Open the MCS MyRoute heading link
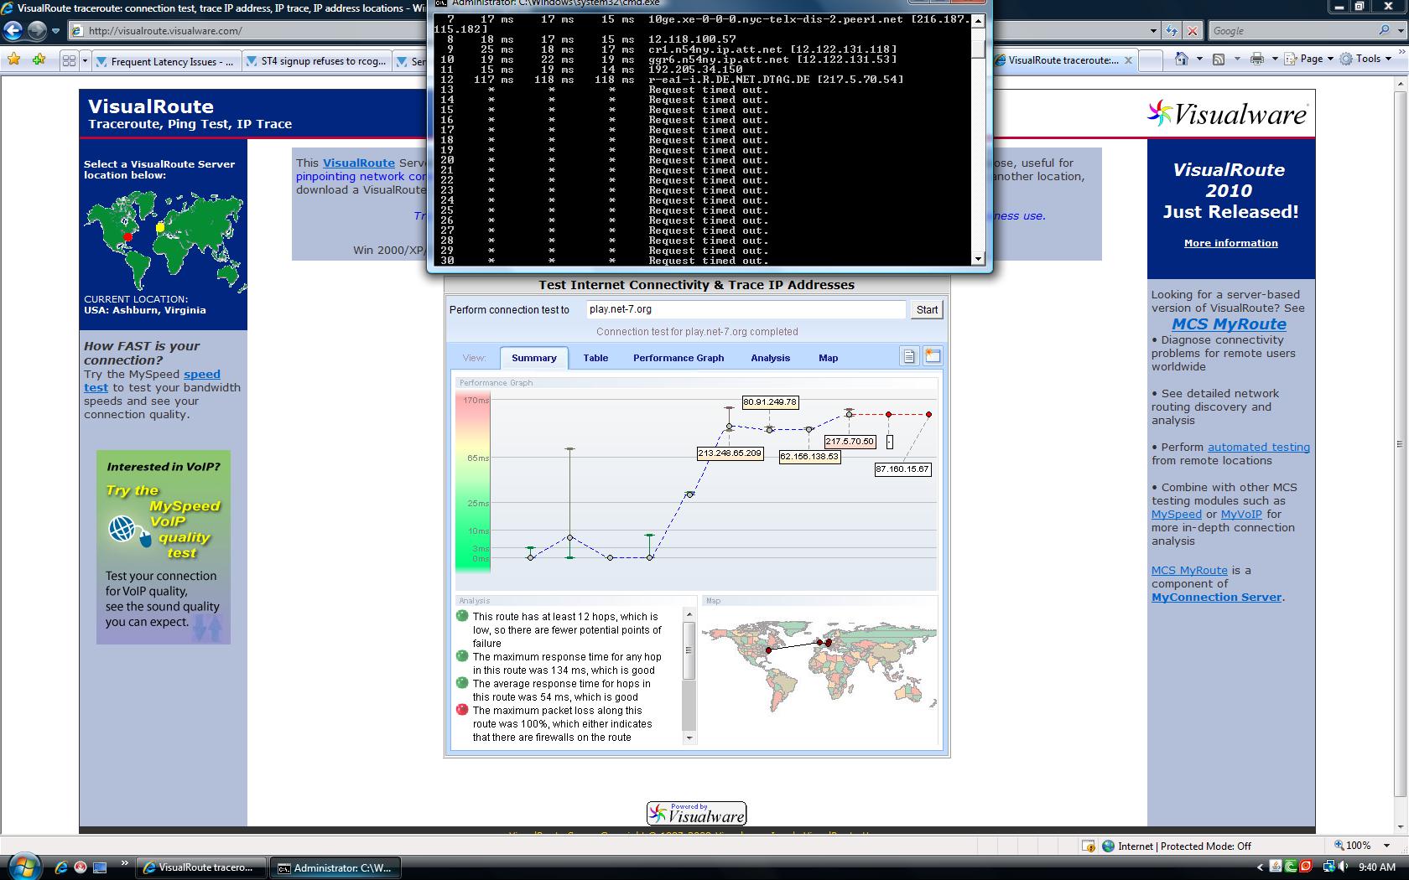The width and height of the screenshot is (1409, 880). coord(1229,324)
